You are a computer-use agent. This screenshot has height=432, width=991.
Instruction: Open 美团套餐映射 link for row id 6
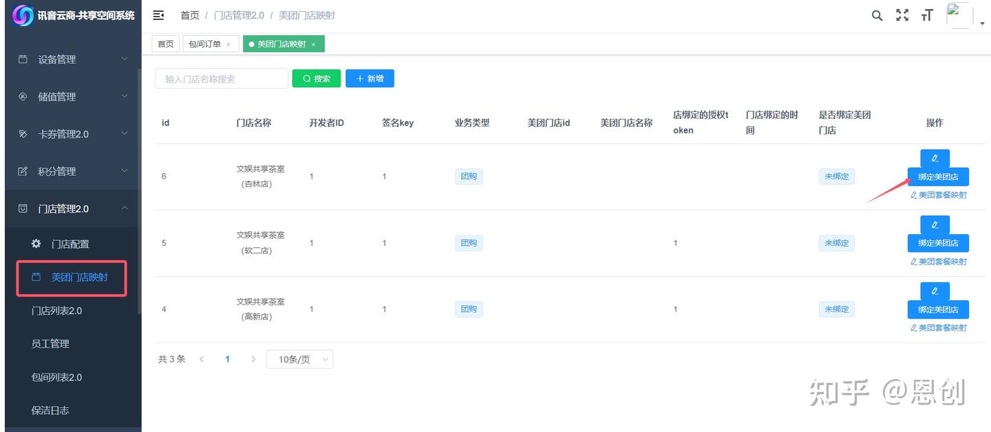click(939, 195)
